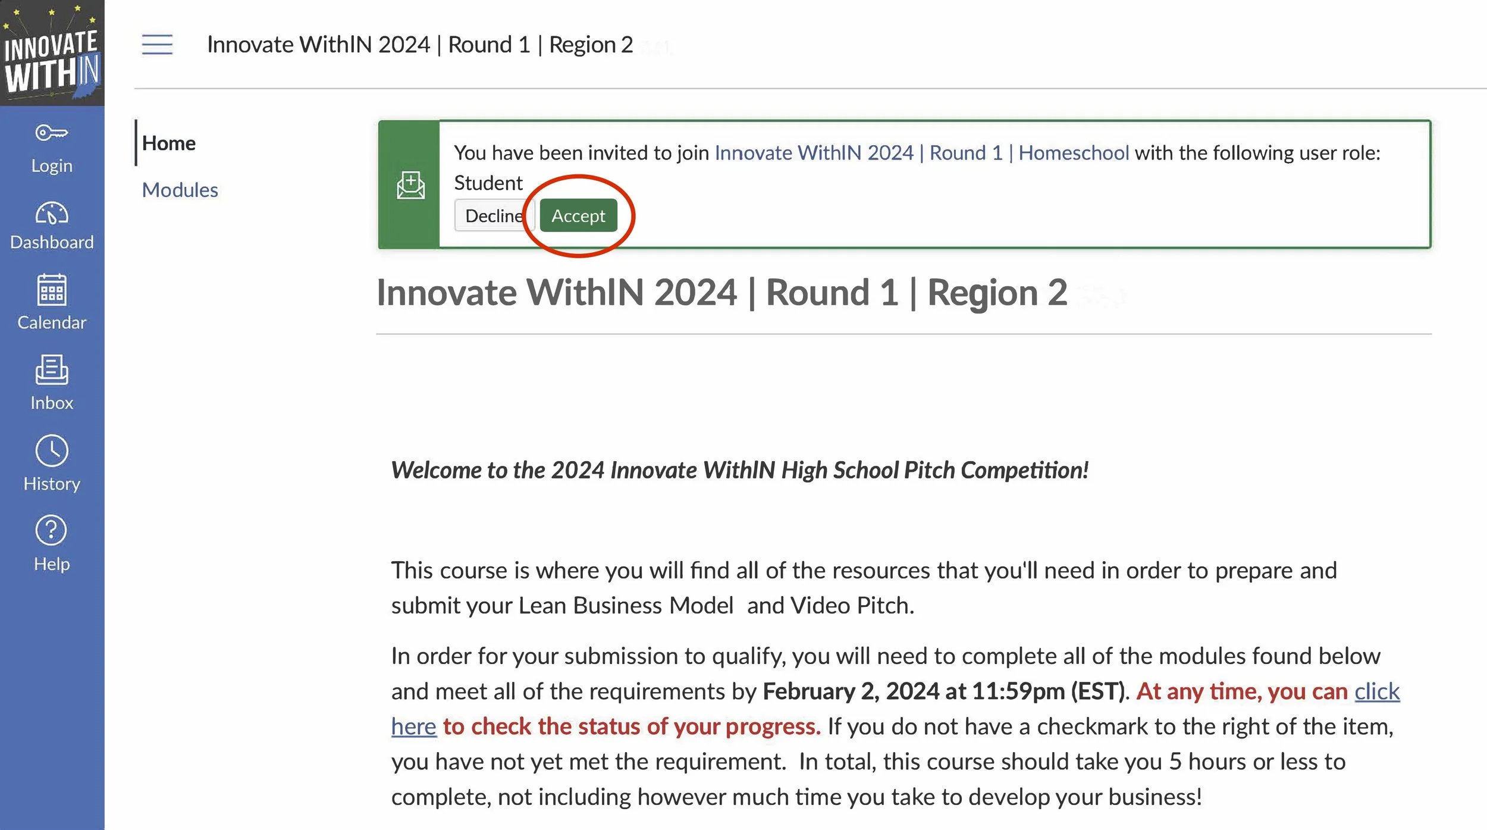The height and width of the screenshot is (830, 1487).
Task: Open the History clock icon
Action: click(x=52, y=451)
